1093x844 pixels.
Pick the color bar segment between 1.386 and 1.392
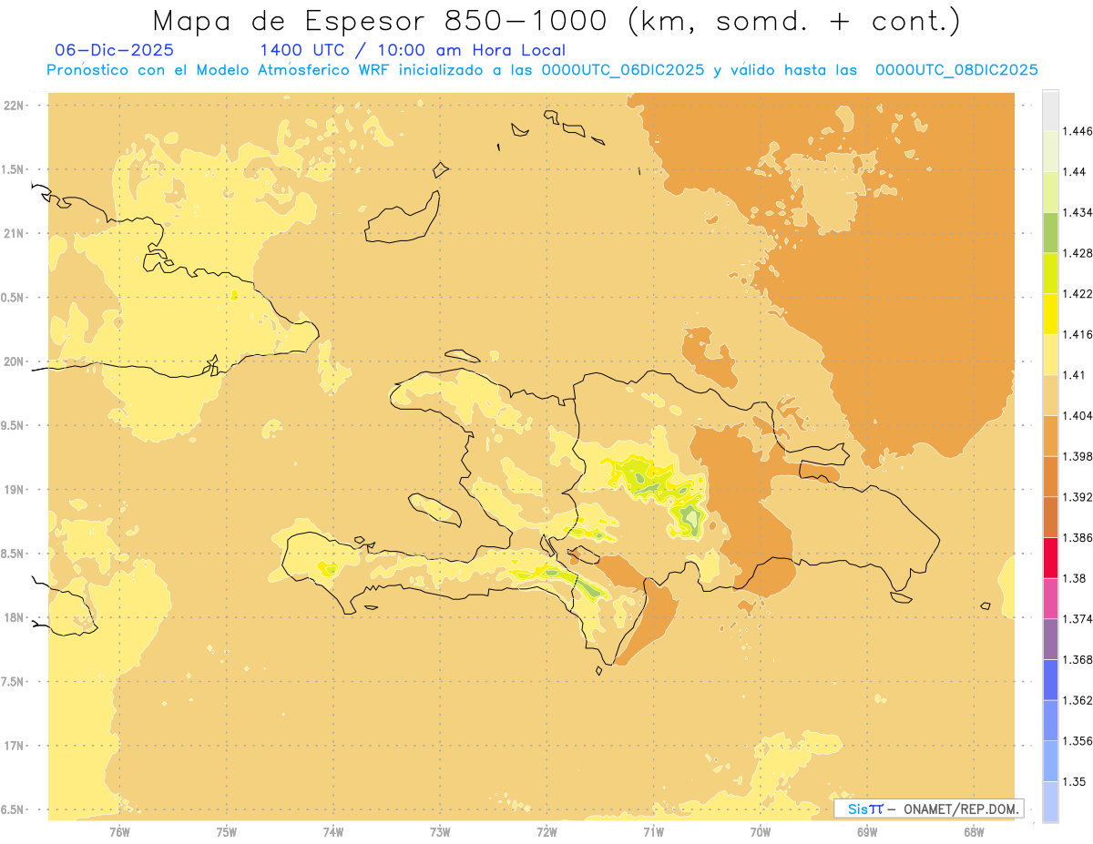tap(1050, 517)
